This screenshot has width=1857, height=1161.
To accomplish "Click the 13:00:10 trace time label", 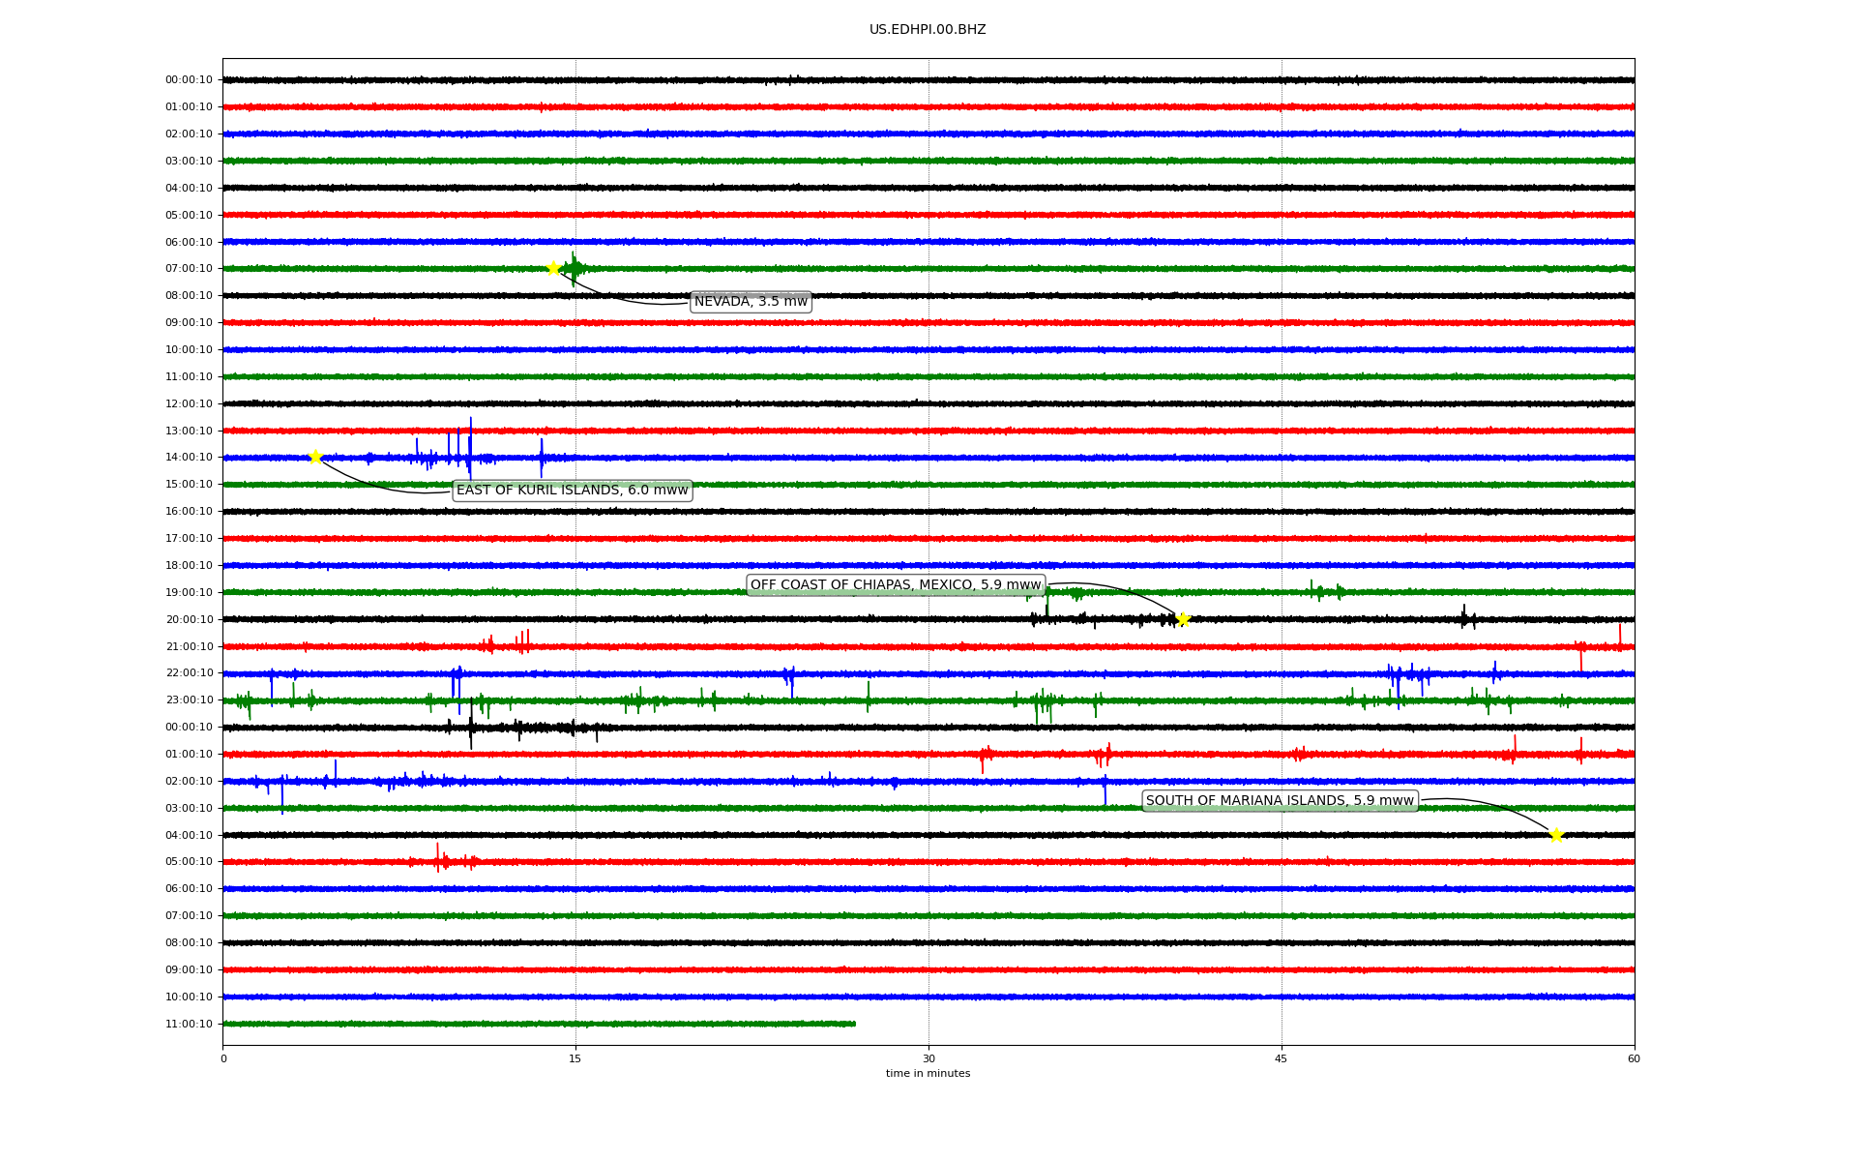I will click(189, 431).
